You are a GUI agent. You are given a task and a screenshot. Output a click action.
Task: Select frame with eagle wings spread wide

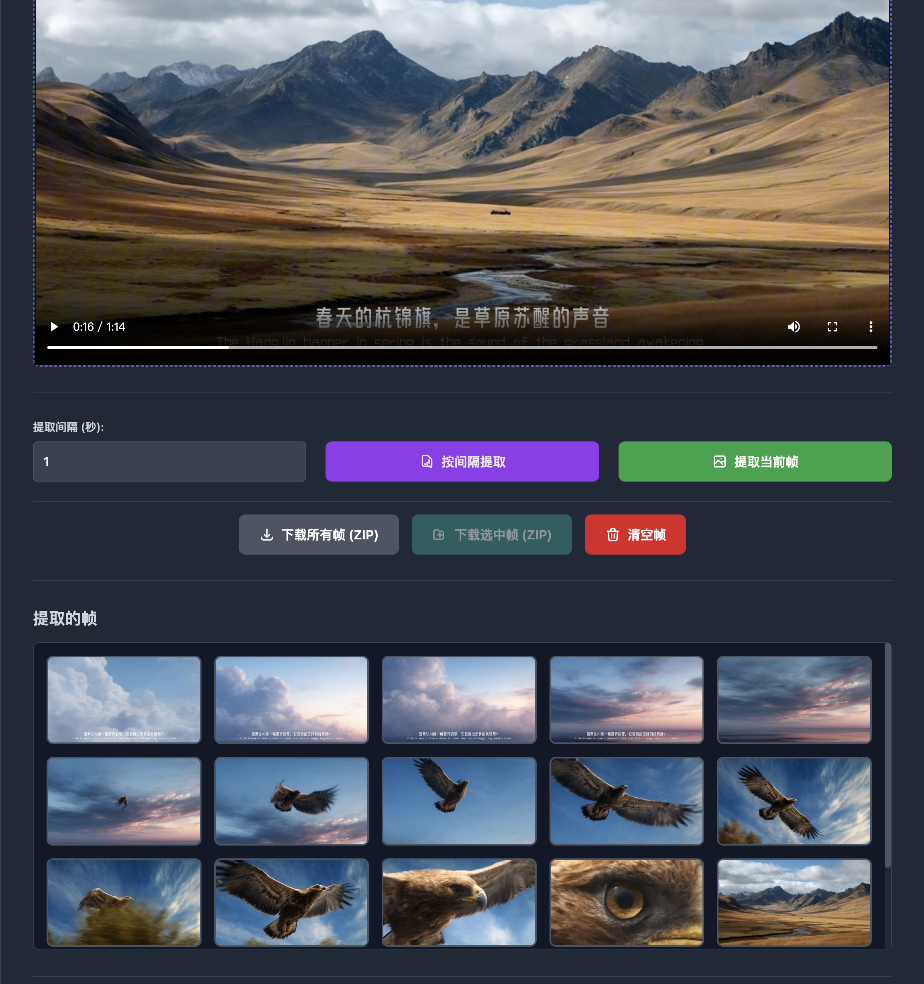(627, 801)
